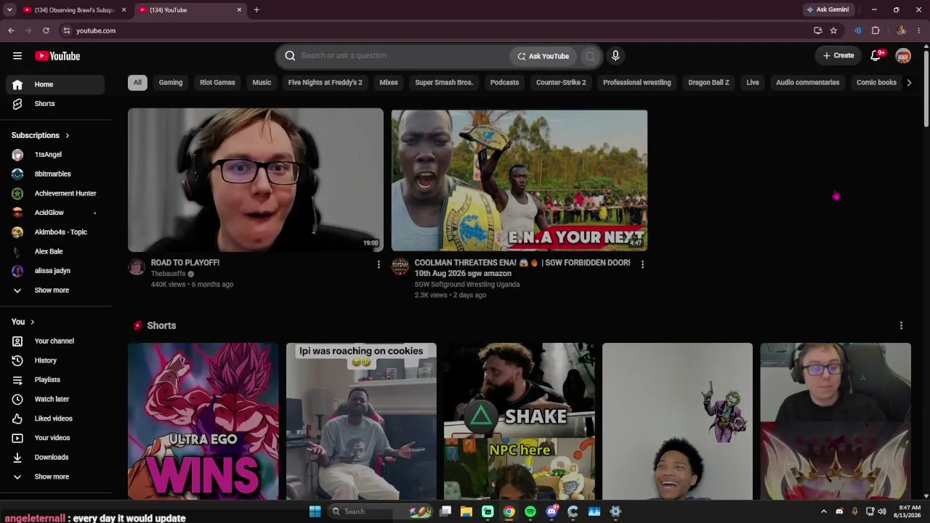Expand Show more under the You section
The image size is (930, 523).
pos(55,477)
